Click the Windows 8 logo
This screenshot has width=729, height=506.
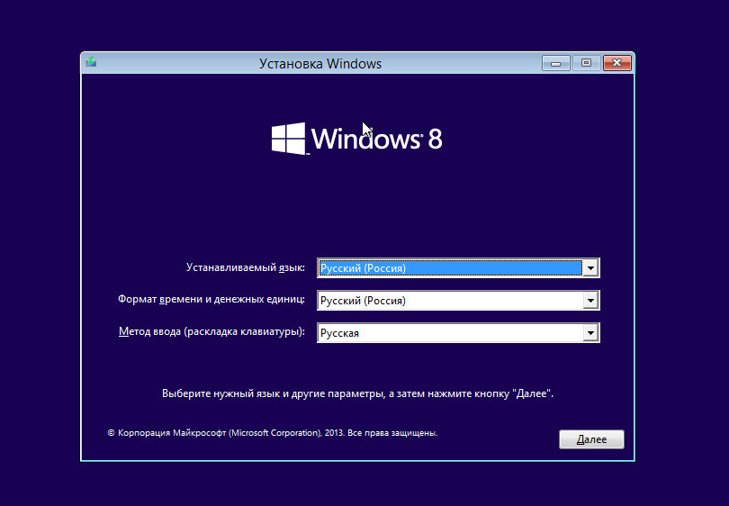coord(356,139)
